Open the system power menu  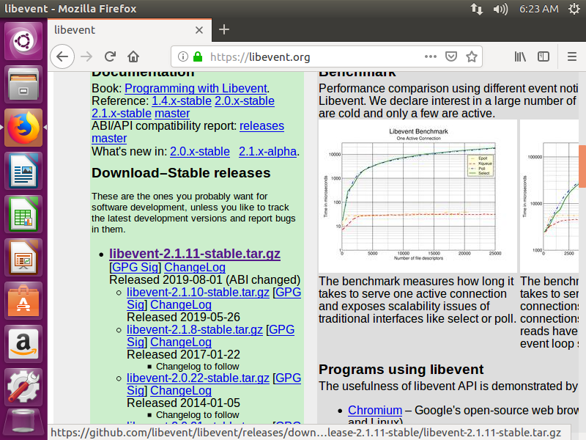(x=574, y=9)
